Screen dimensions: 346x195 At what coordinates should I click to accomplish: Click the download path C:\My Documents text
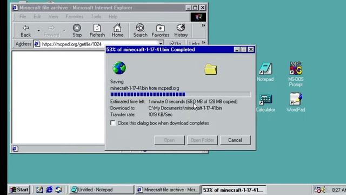pos(185,108)
